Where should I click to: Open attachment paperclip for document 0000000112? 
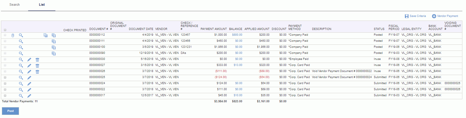[13, 35]
